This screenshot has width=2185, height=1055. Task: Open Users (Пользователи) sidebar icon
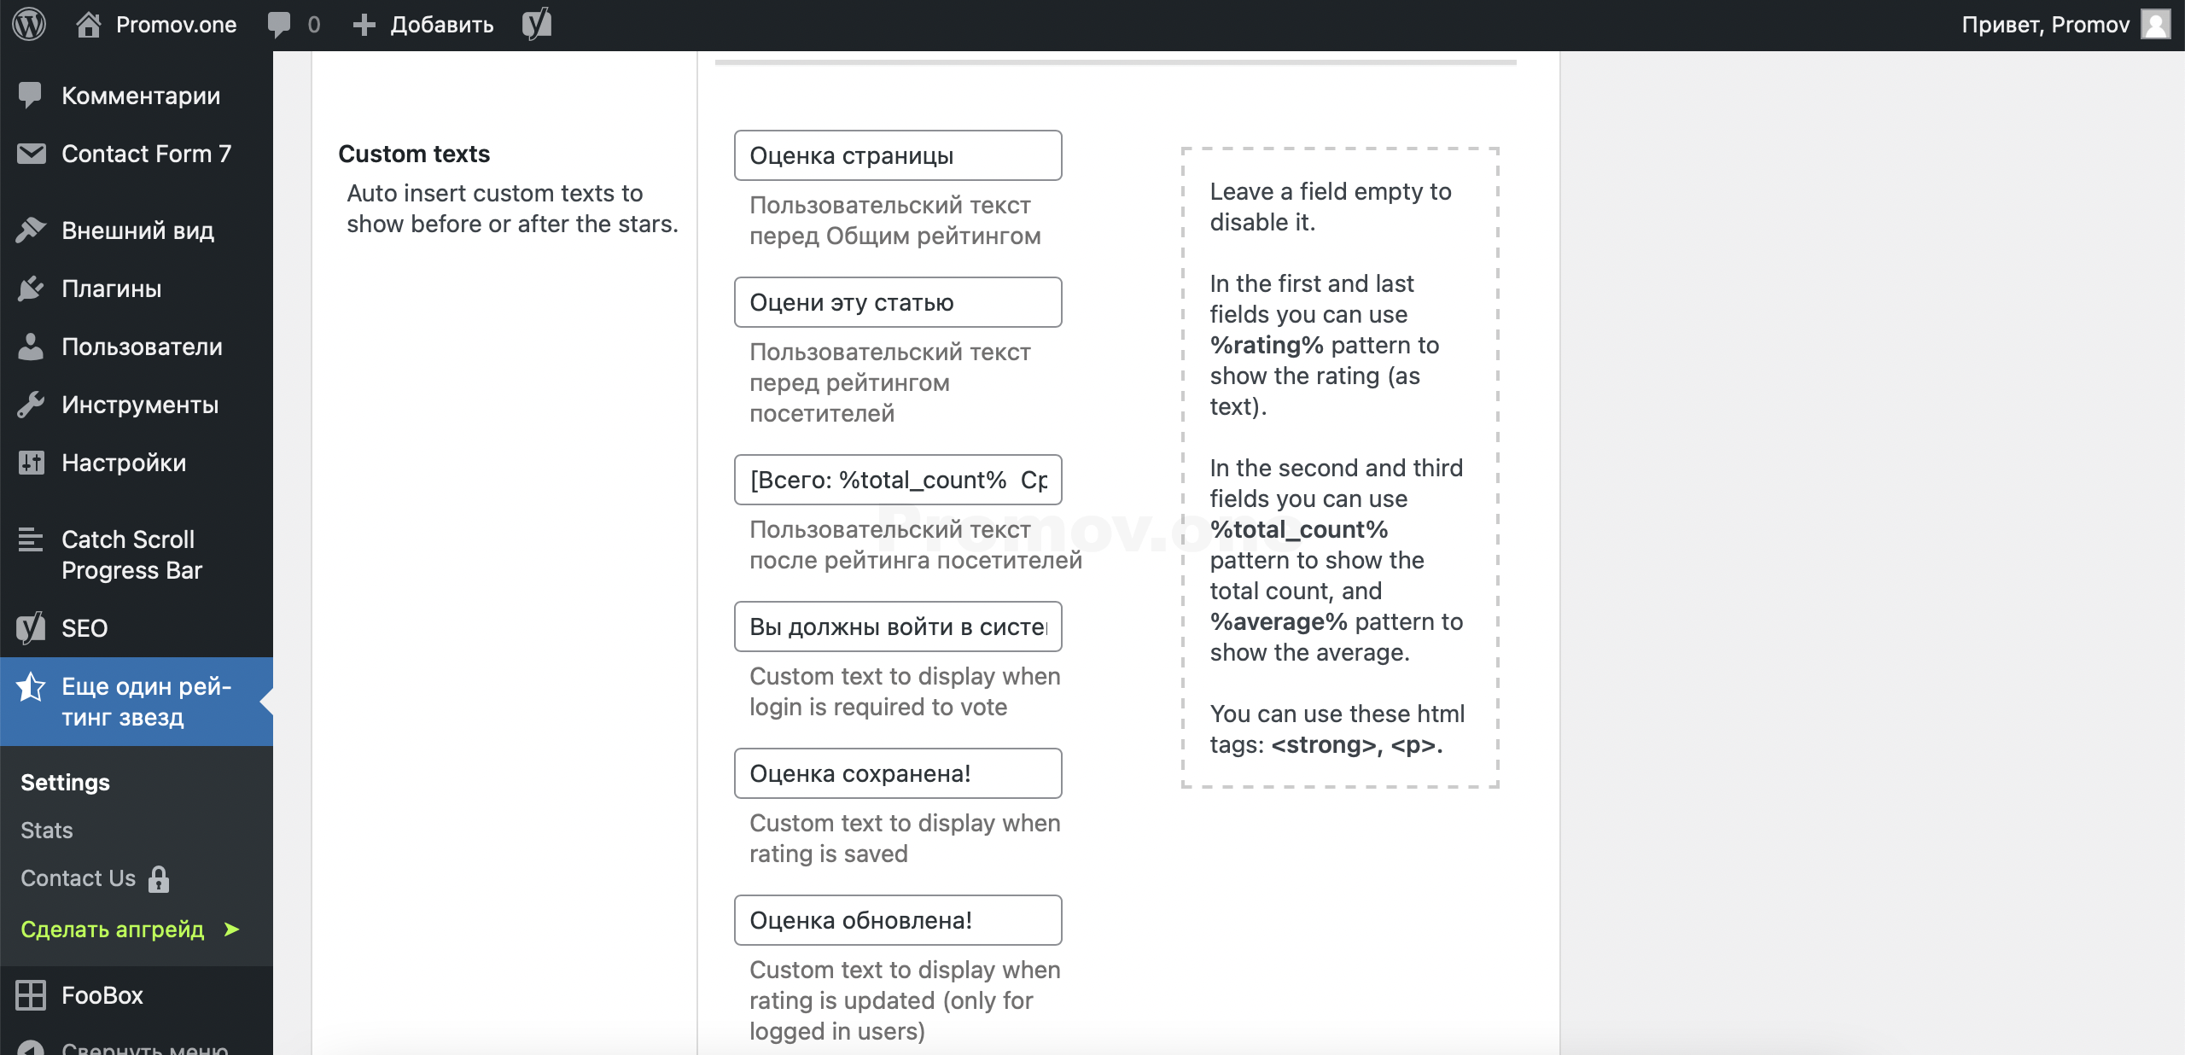point(31,347)
